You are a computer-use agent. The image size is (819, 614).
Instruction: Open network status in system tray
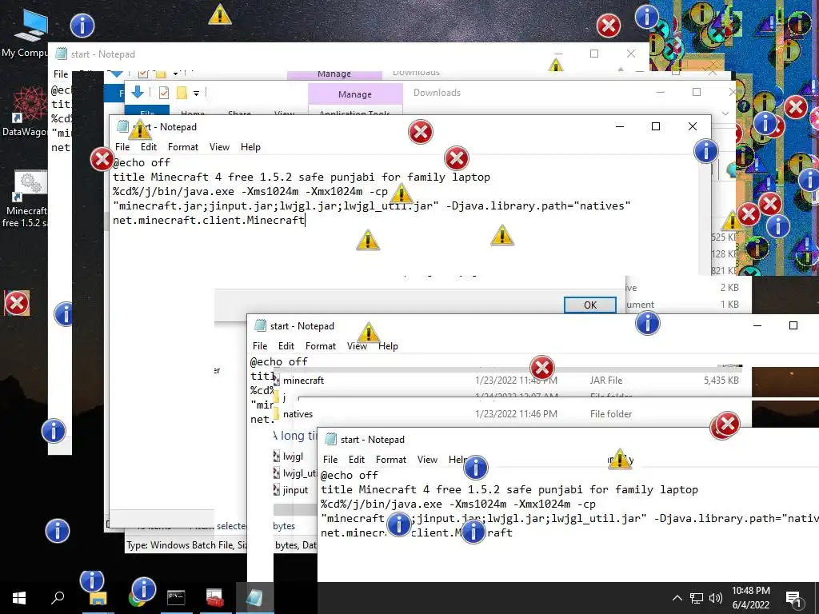(x=697, y=598)
